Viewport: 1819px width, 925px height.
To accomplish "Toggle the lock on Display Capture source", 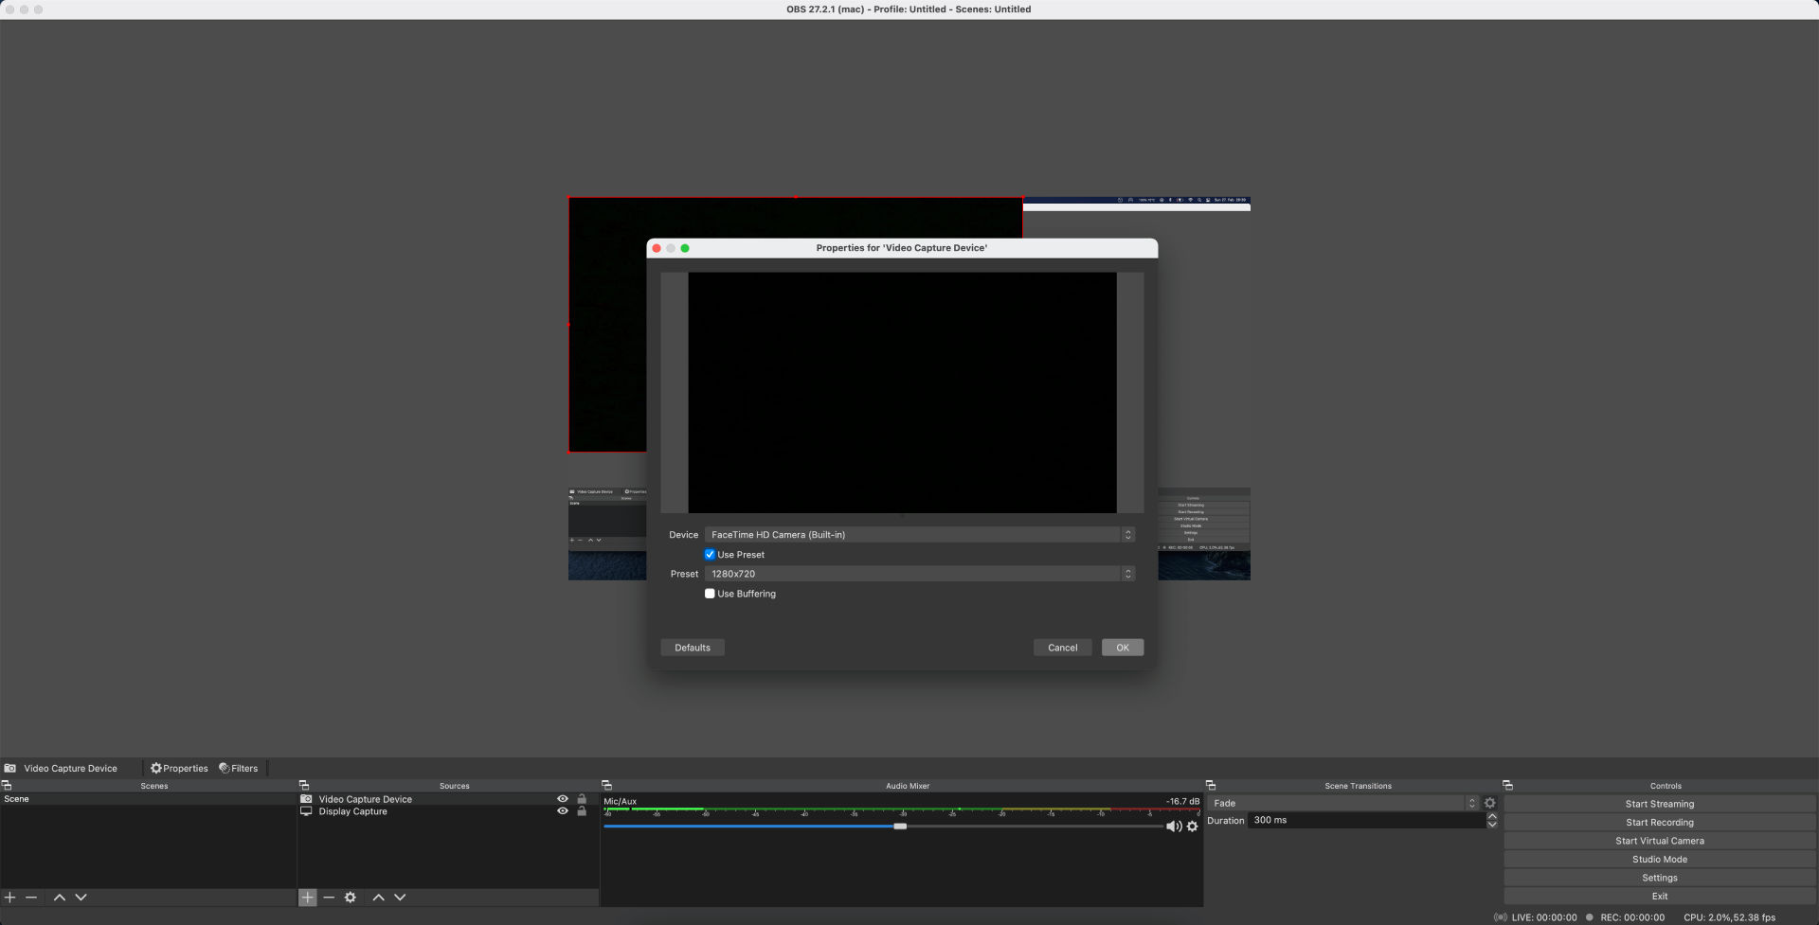I will 582,811.
